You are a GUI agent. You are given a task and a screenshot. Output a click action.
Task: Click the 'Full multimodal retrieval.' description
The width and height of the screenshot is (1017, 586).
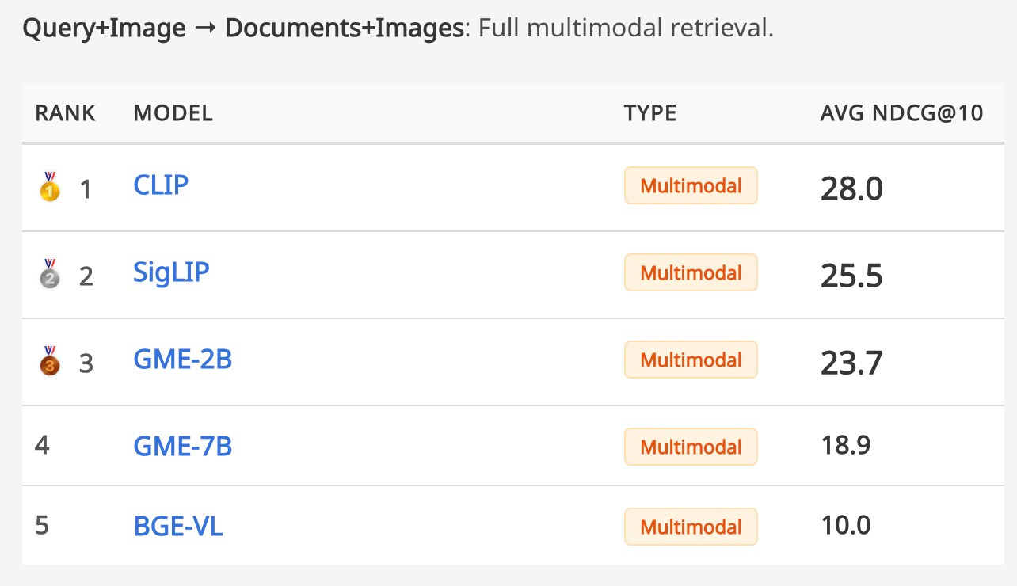[626, 29]
